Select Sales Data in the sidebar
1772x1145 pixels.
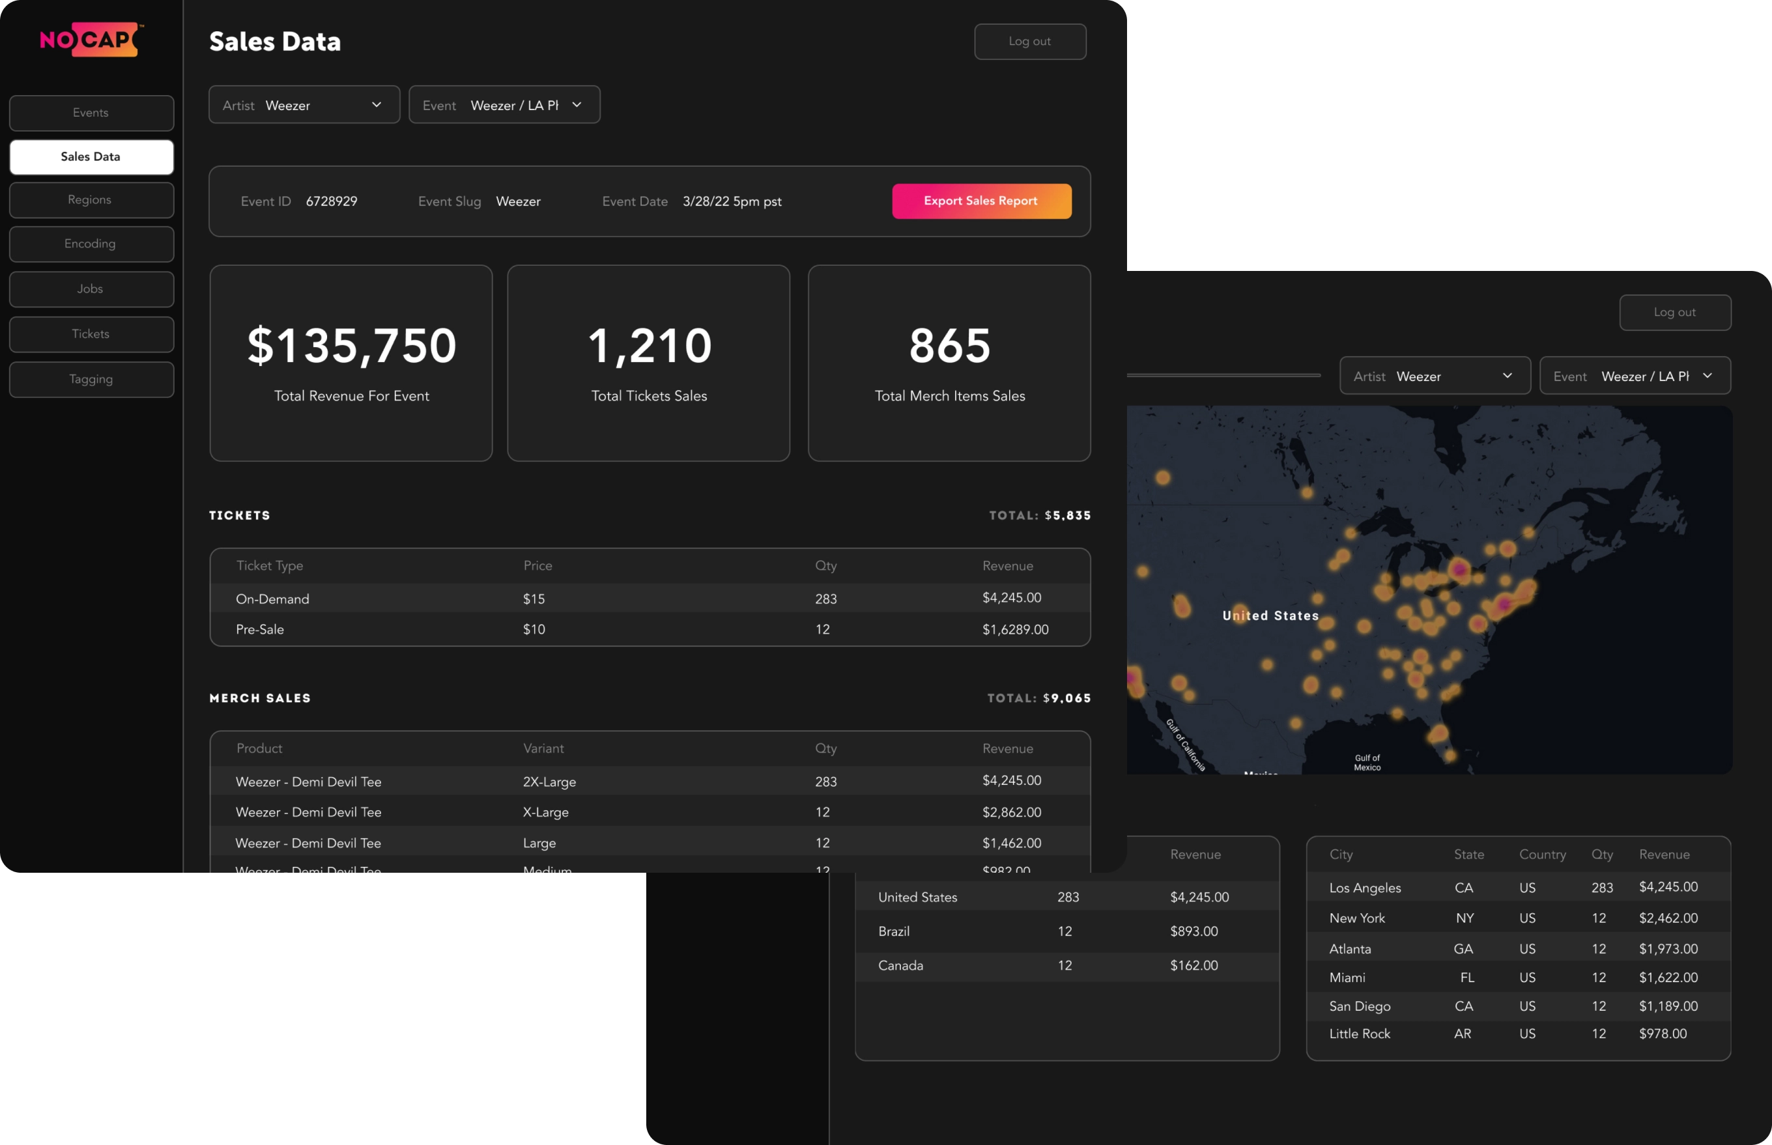pos(91,157)
